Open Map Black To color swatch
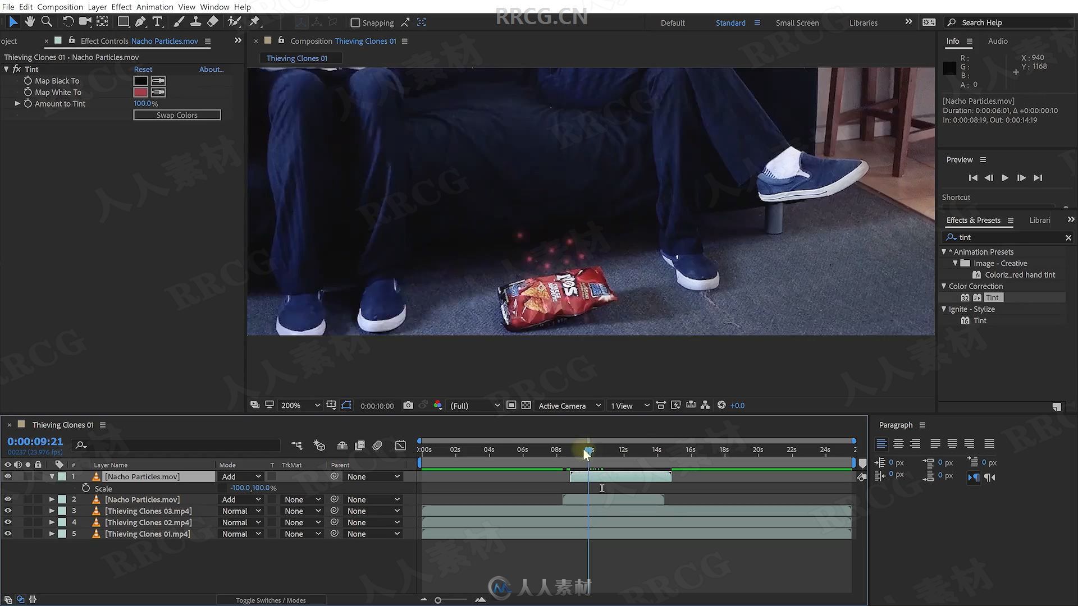 (x=140, y=80)
